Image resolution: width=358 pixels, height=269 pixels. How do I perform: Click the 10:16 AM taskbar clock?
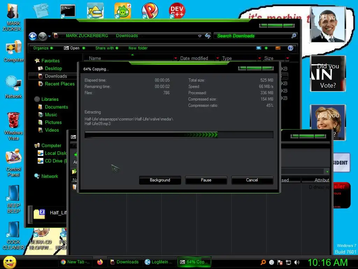pyautogui.click(x=328, y=263)
